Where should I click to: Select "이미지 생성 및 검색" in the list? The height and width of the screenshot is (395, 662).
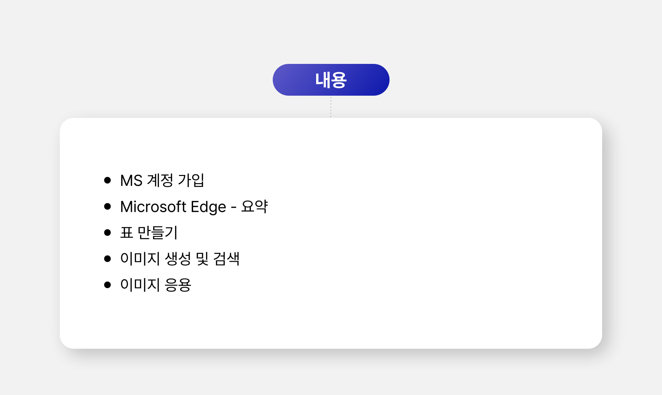pyautogui.click(x=180, y=259)
